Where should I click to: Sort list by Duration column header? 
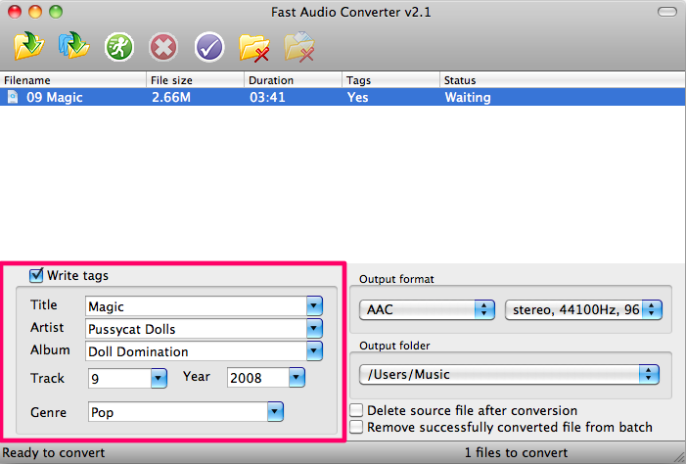click(293, 80)
